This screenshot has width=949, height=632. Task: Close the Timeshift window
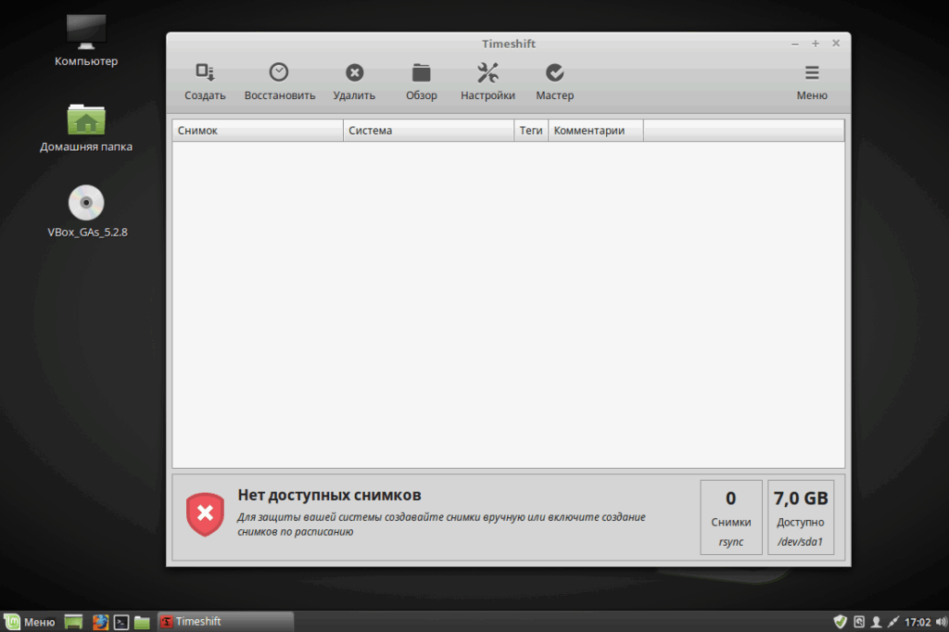tap(836, 43)
